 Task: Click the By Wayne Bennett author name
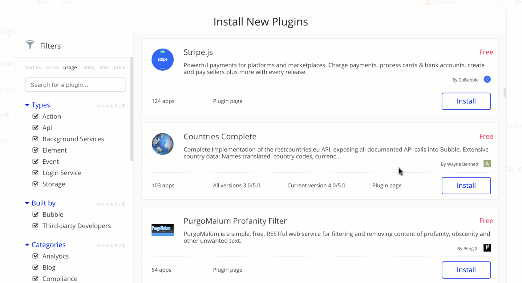[460, 164]
